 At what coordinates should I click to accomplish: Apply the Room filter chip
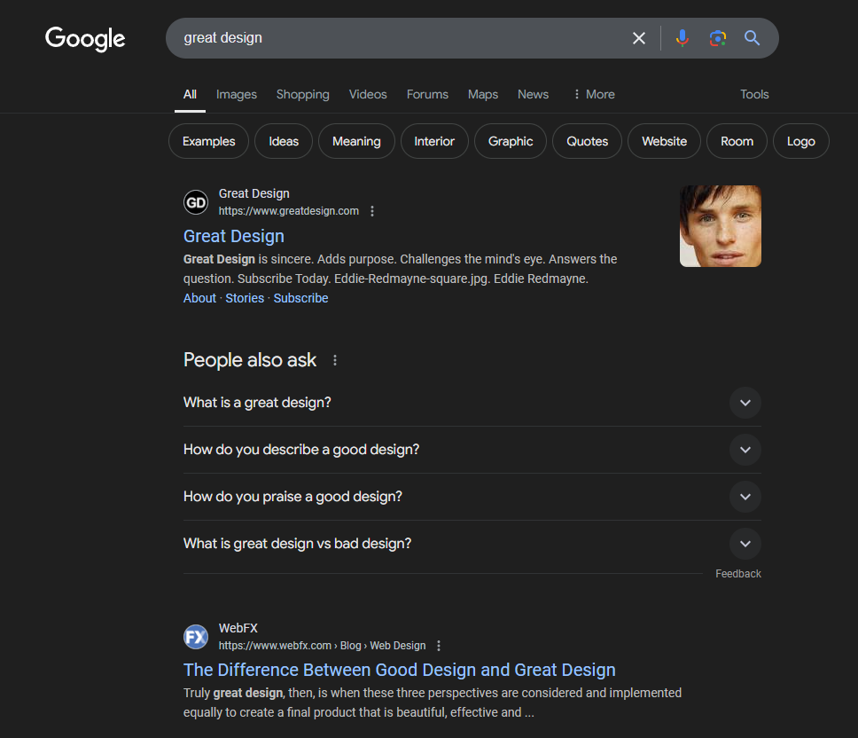pos(737,141)
